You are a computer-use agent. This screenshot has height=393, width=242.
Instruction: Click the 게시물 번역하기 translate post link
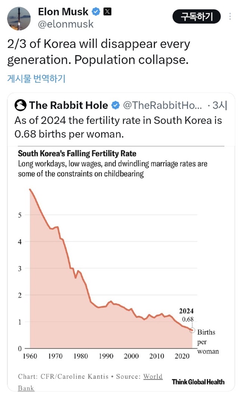tap(36, 78)
